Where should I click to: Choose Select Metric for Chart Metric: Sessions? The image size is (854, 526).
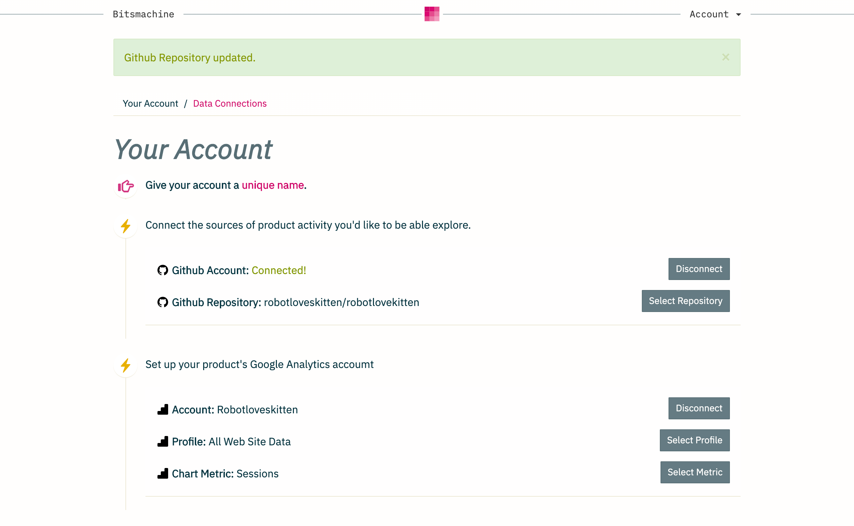click(x=695, y=472)
